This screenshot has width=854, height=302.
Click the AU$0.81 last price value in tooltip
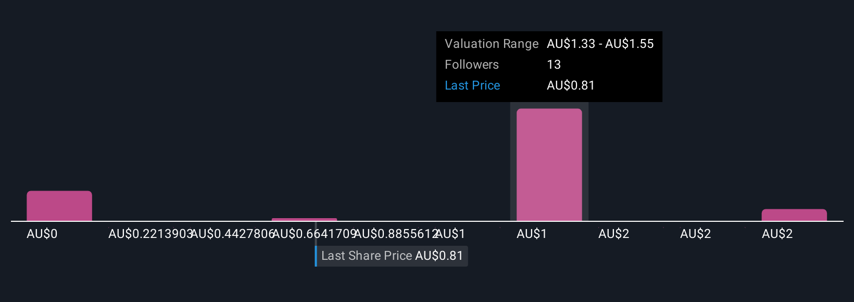(571, 85)
